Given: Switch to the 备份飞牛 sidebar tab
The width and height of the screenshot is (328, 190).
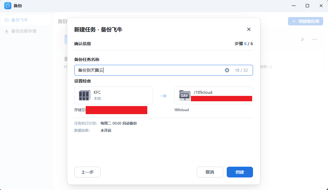Looking at the screenshot, I should point(20,20).
